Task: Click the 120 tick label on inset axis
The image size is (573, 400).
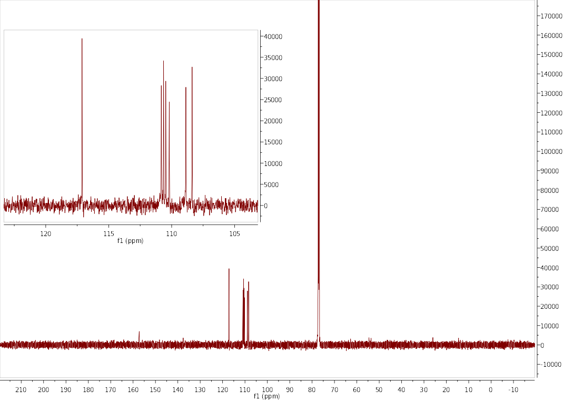Action: pos(46,233)
